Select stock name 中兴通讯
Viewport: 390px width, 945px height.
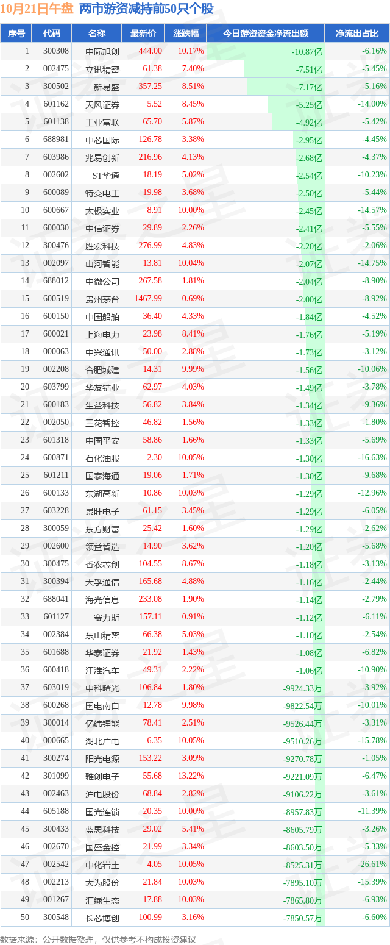102,352
